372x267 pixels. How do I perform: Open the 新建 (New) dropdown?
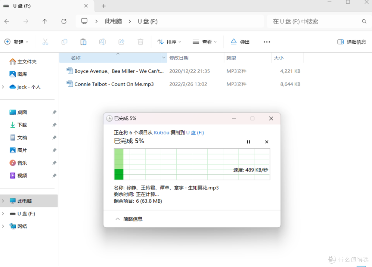point(17,42)
